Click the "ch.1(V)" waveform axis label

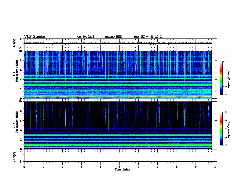pyautogui.click(x=14, y=43)
